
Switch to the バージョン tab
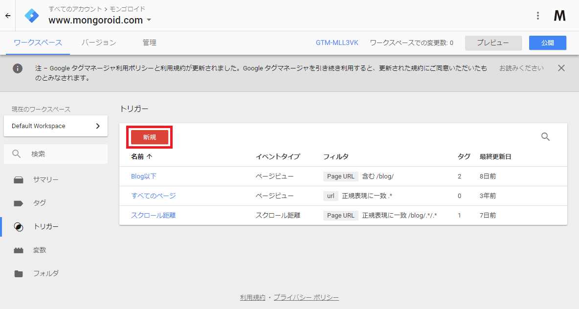coord(99,43)
